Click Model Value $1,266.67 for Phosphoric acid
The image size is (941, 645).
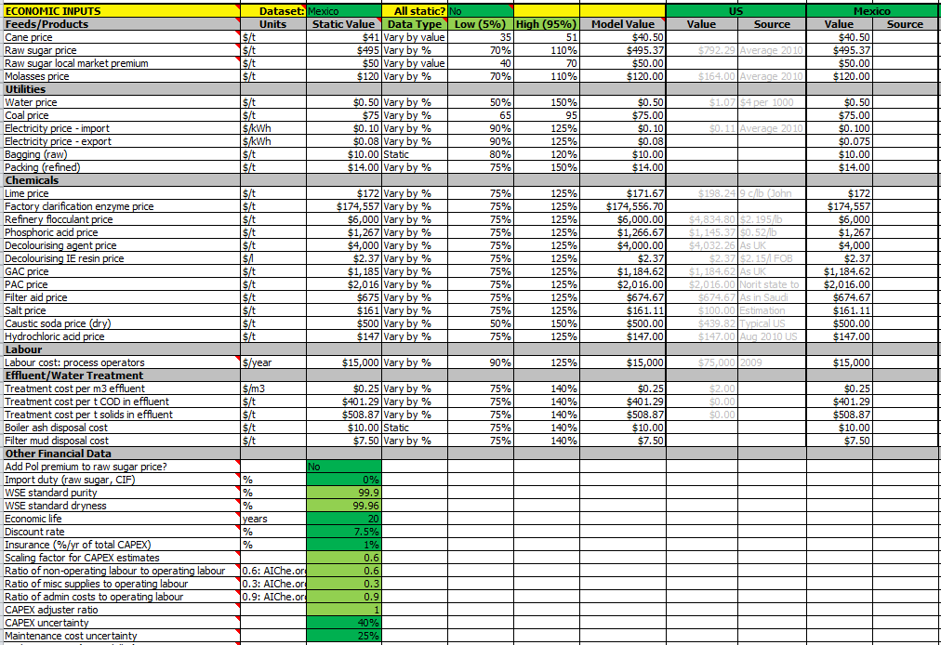pyautogui.click(x=623, y=232)
